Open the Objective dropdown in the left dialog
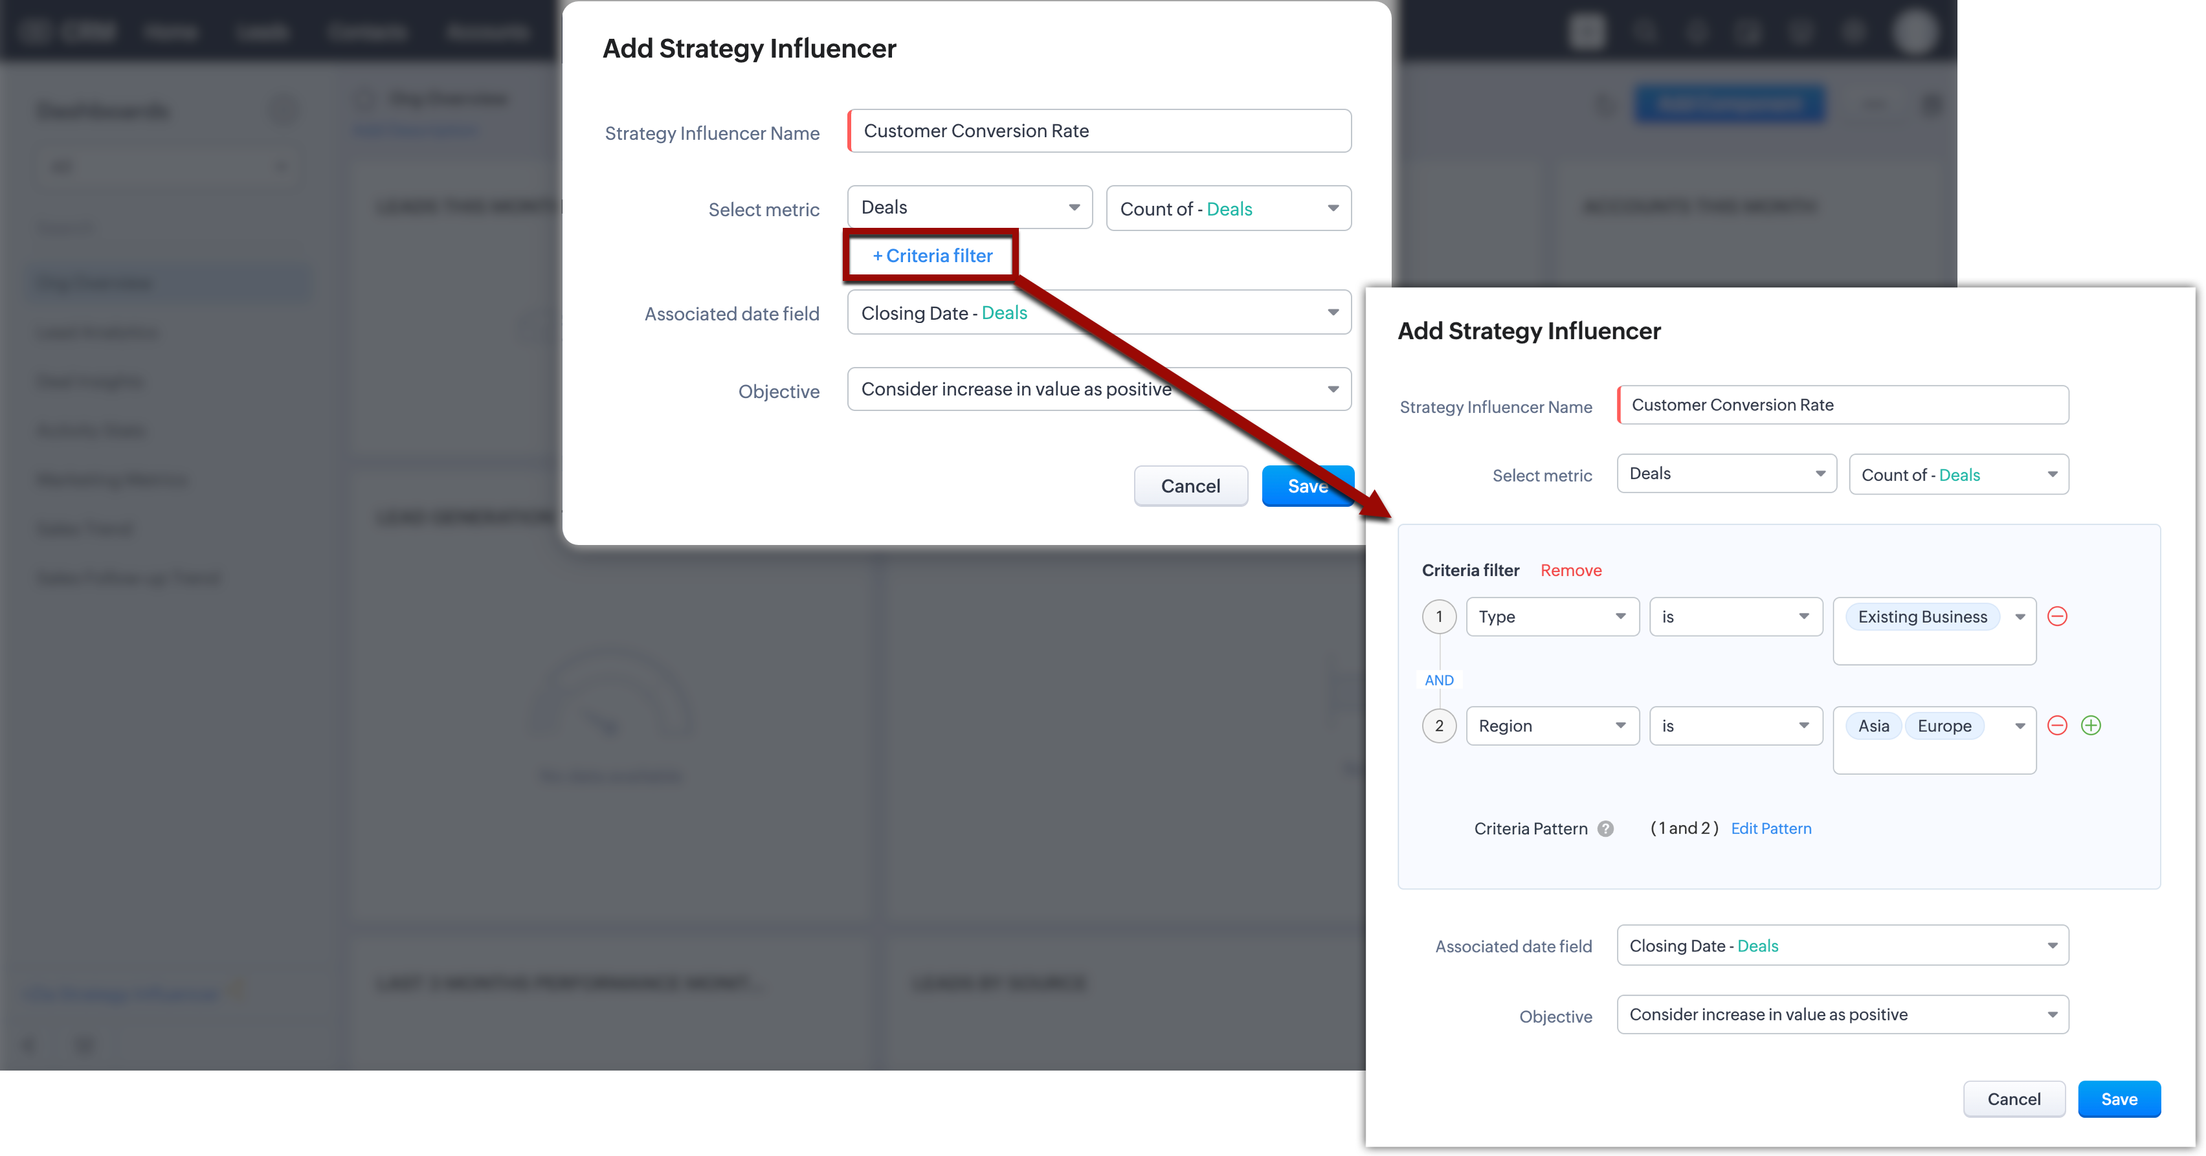2206x1156 pixels. (1098, 389)
